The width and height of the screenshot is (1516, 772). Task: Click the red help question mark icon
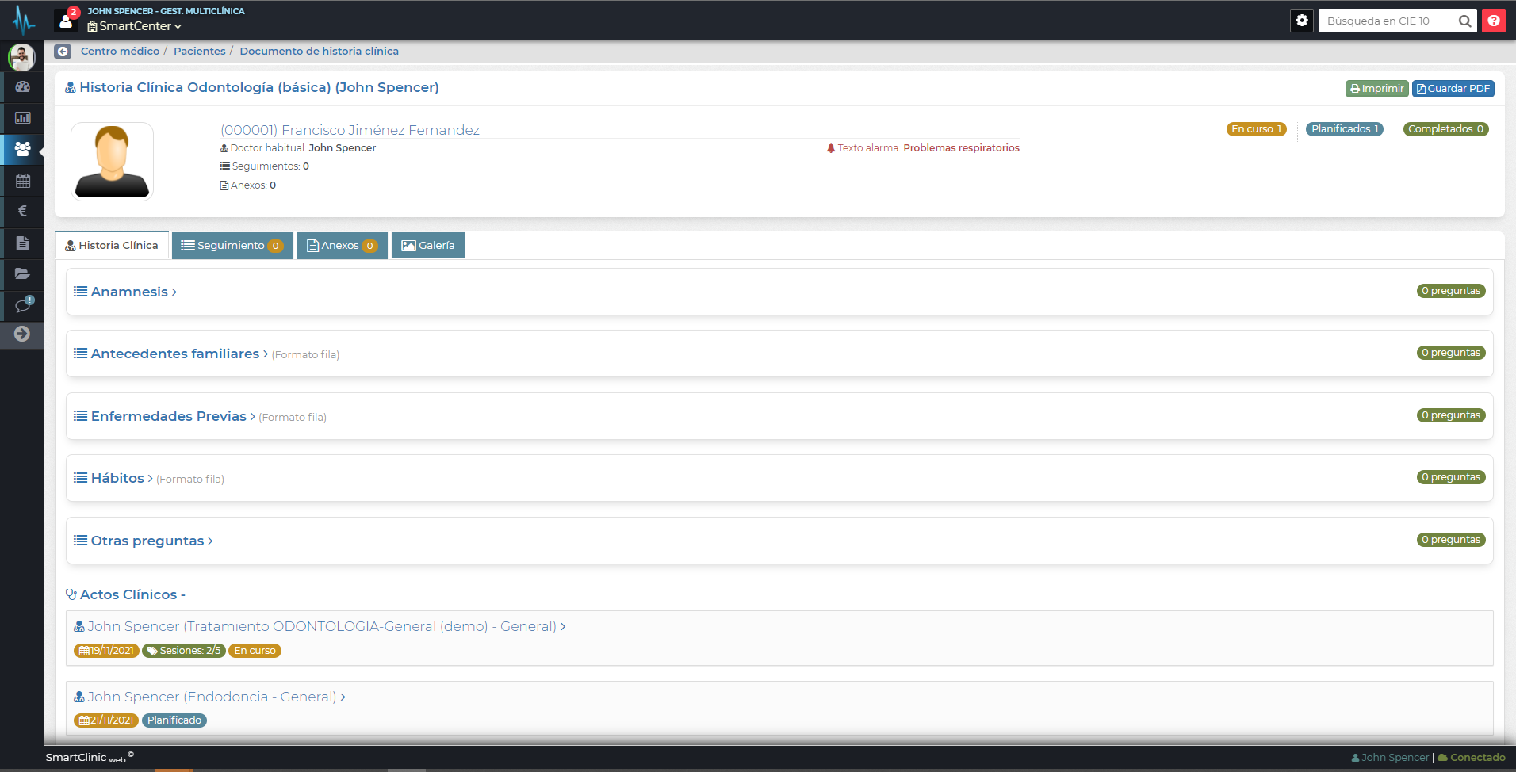click(x=1493, y=21)
